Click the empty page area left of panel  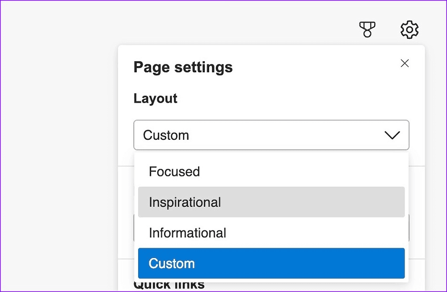click(58, 156)
